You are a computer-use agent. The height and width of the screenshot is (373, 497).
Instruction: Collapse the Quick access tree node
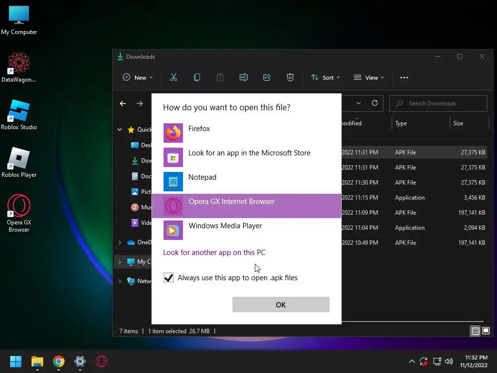(120, 129)
